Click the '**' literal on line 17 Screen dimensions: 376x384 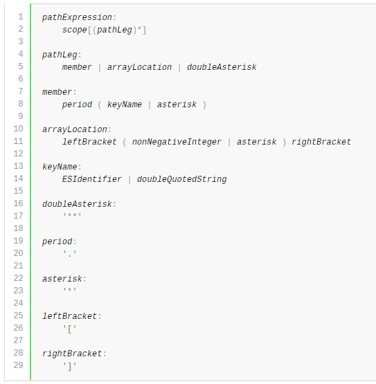(72, 215)
